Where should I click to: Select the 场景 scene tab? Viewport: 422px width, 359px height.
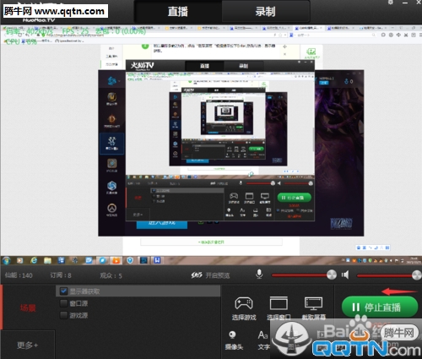(28, 307)
